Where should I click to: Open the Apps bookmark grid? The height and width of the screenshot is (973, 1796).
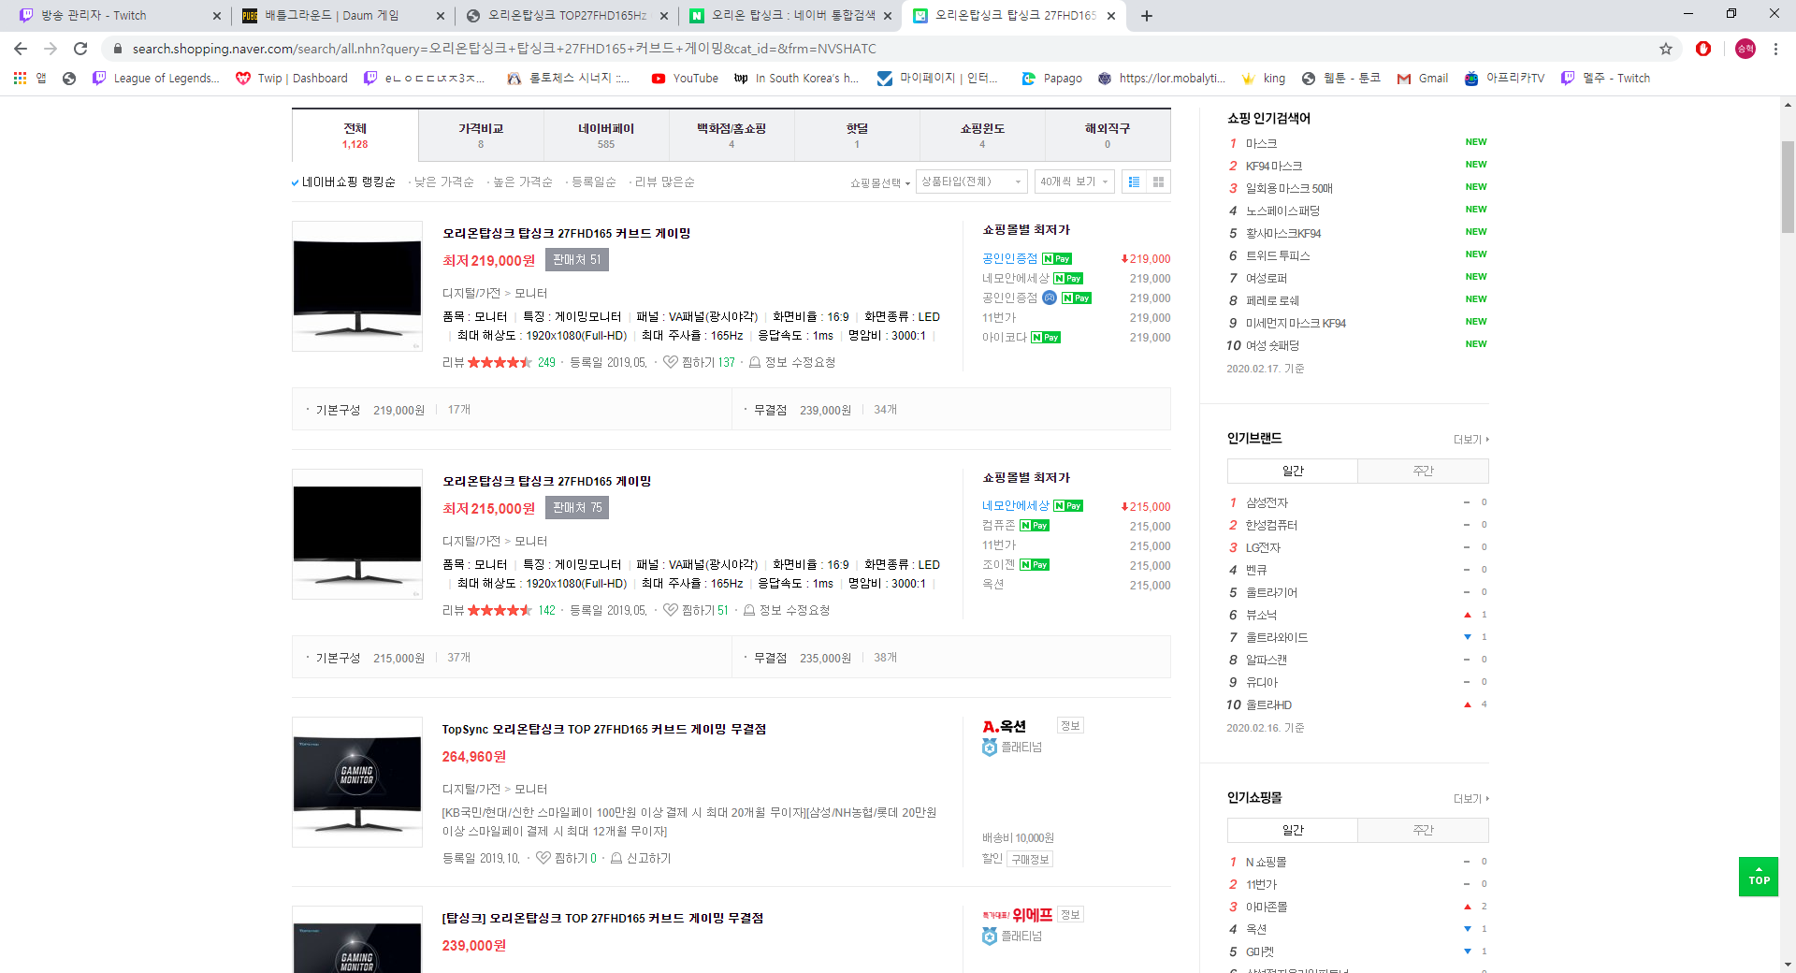(x=30, y=79)
